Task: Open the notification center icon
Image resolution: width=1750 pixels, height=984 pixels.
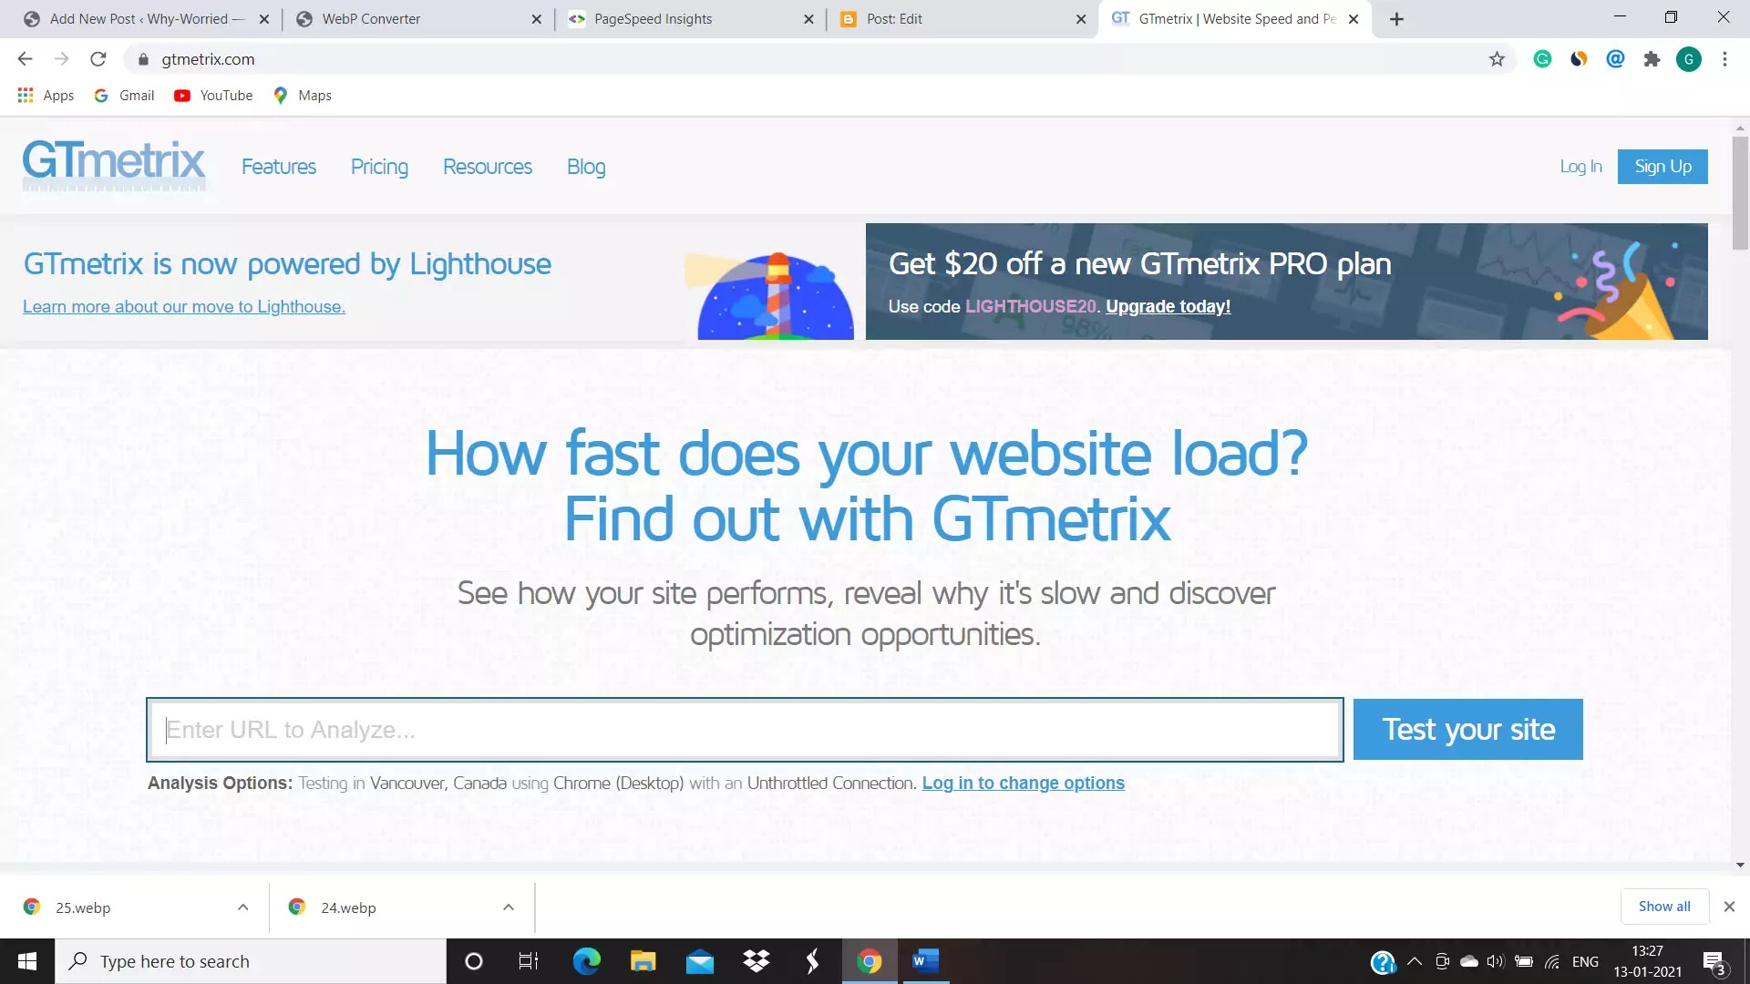Action: point(1714,962)
